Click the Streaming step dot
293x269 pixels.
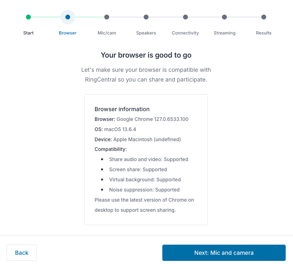point(224,17)
